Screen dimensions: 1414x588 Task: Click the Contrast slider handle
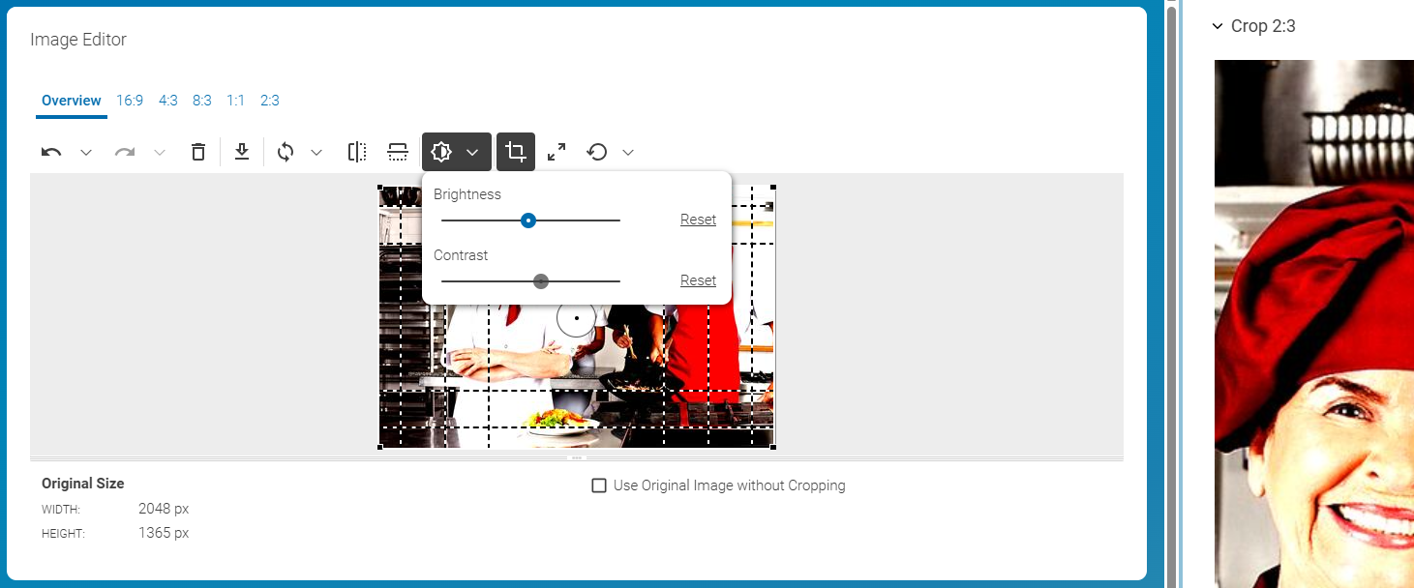point(540,280)
